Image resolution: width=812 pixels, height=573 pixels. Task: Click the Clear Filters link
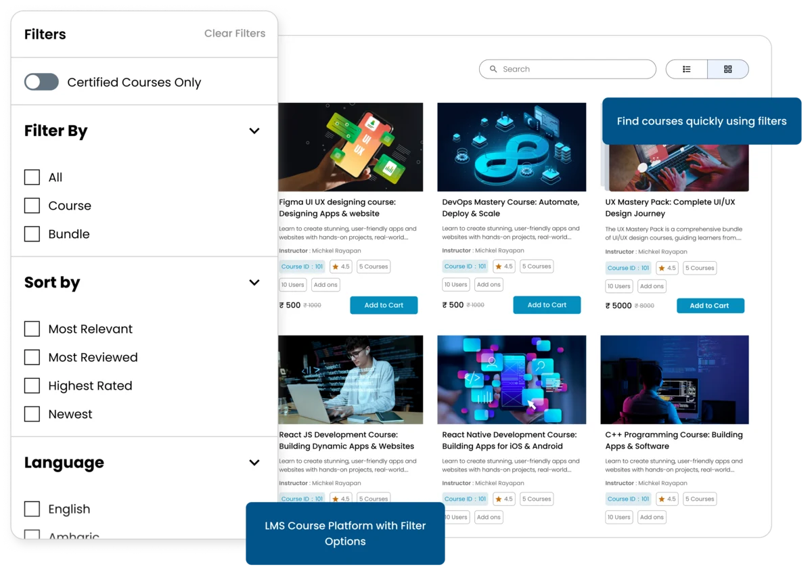tap(235, 33)
